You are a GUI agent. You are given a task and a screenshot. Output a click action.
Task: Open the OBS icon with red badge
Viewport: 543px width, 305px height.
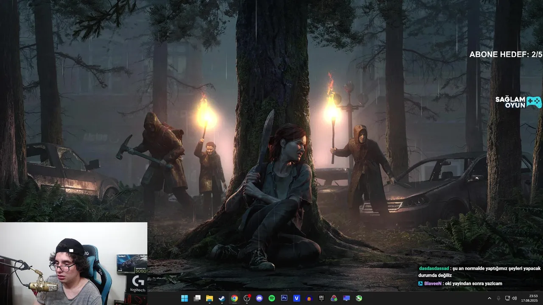click(247, 298)
